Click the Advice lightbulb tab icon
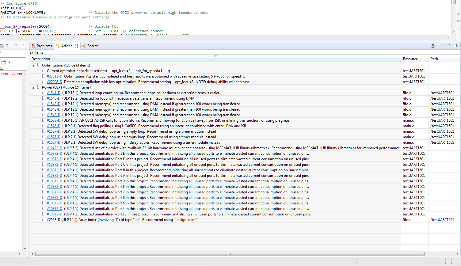Image resolution: width=461 pixels, height=266 pixels. point(58,46)
